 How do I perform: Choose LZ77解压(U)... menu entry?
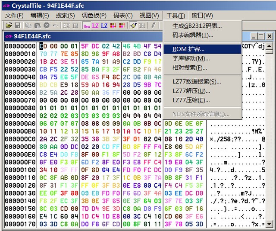click(x=191, y=91)
